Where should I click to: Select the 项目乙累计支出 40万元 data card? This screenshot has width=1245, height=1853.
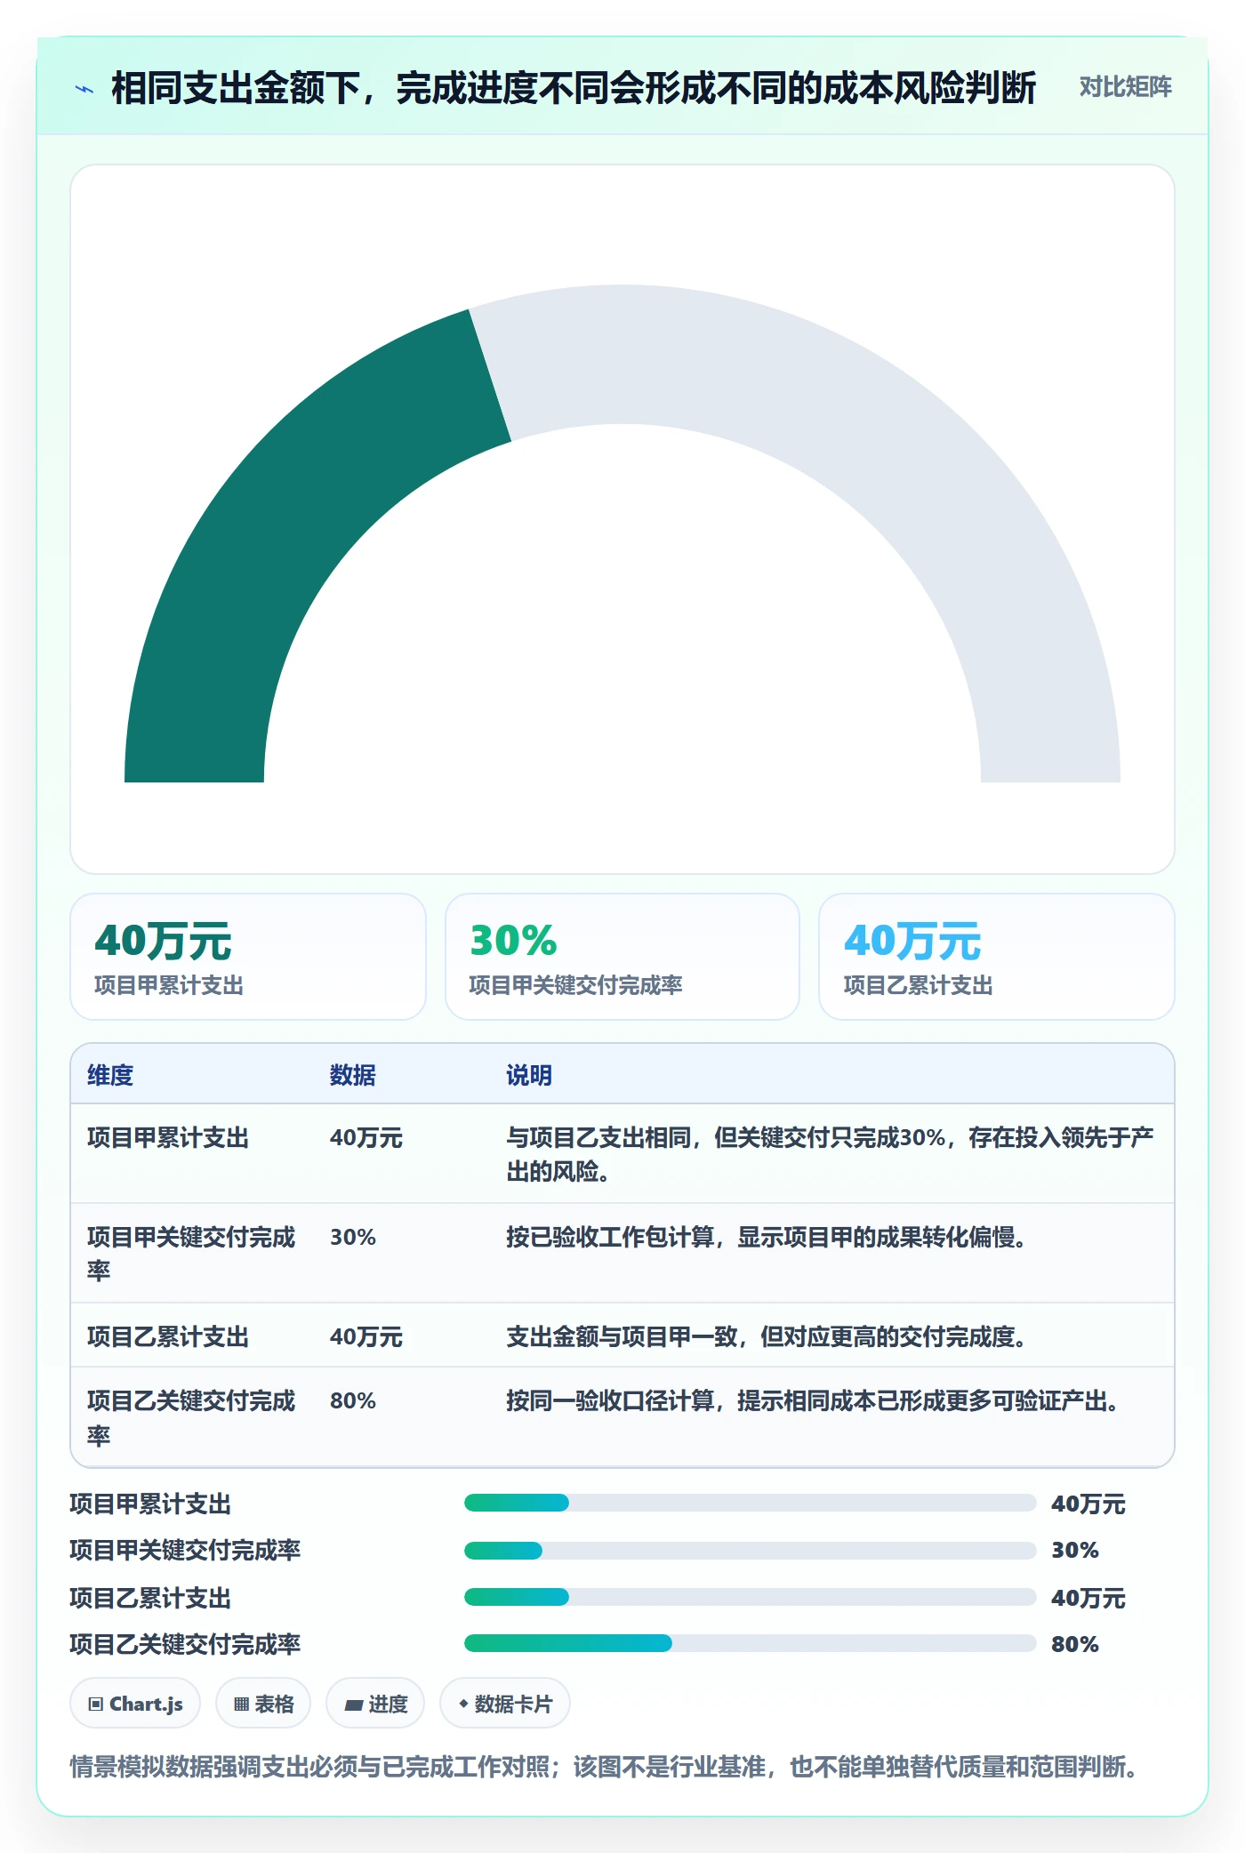997,957
